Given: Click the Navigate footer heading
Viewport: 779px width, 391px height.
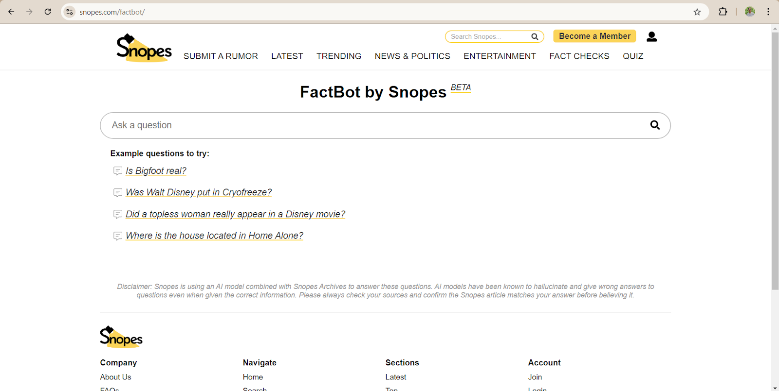Looking at the screenshot, I should pyautogui.click(x=260, y=363).
